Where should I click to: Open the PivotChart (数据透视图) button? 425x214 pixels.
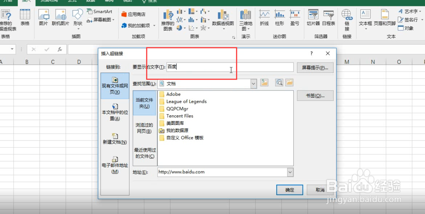click(223, 19)
